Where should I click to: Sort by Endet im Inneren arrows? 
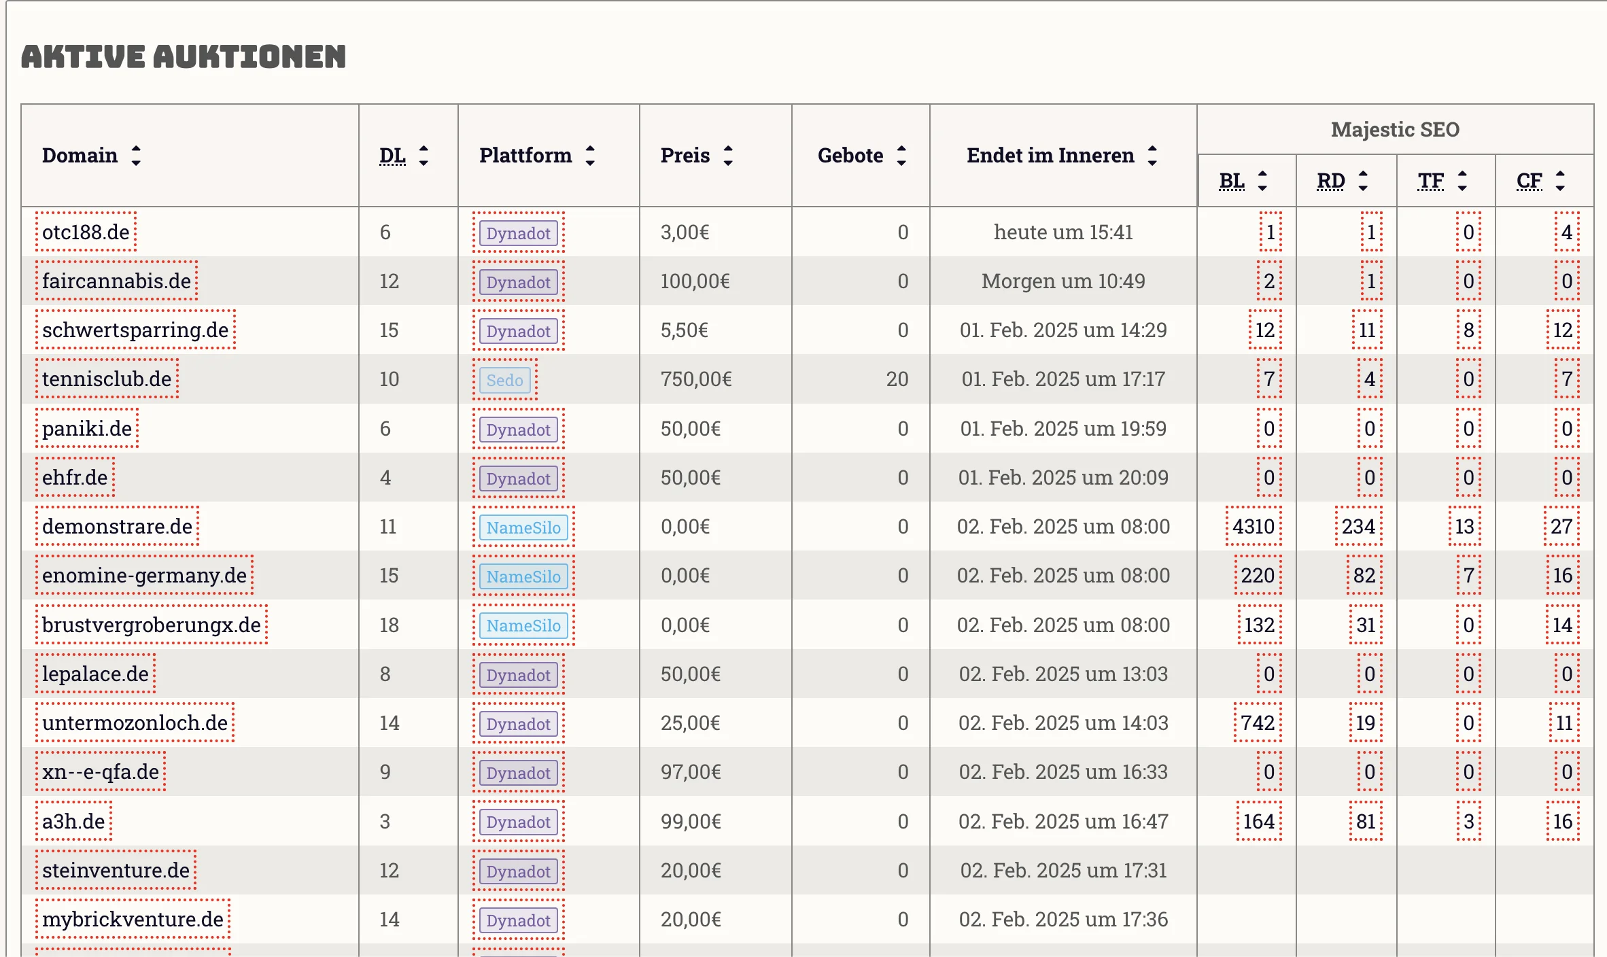tap(1152, 156)
